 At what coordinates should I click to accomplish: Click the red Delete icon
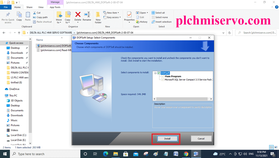(78, 14)
